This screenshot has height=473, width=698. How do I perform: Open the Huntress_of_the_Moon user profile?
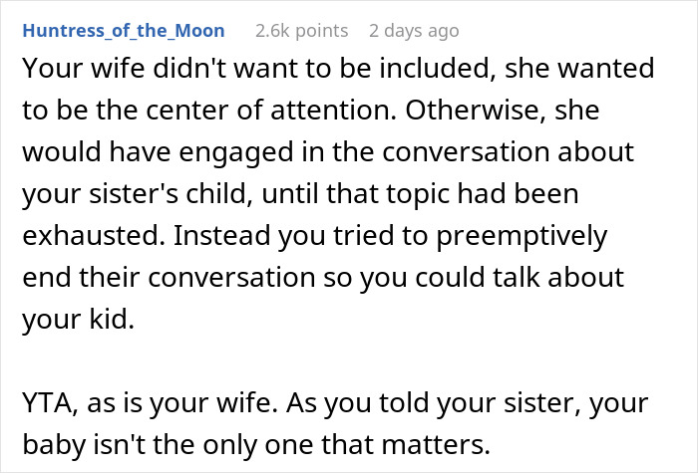coord(124,31)
